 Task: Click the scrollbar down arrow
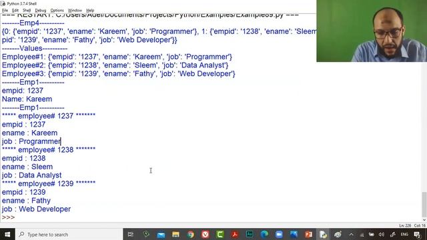tap(424, 219)
